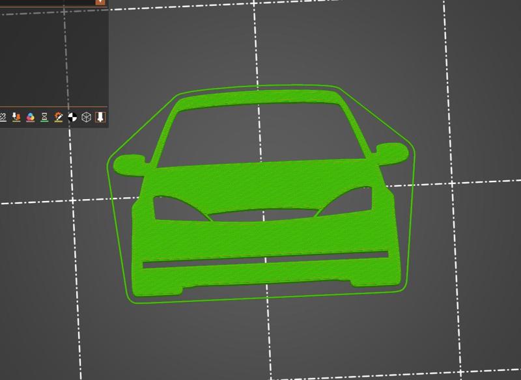Select the extruder color view icon
Image resolution: width=521 pixels, height=380 pixels.
click(16, 117)
